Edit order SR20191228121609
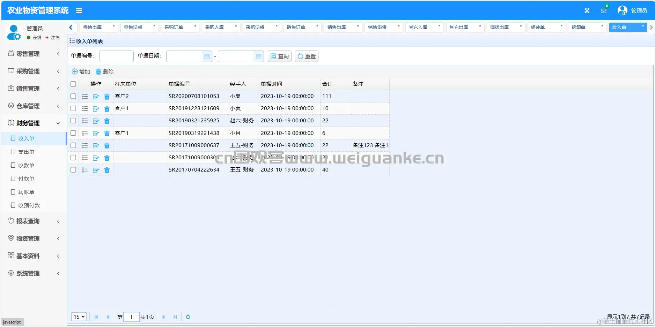655x327 pixels. 96,109
